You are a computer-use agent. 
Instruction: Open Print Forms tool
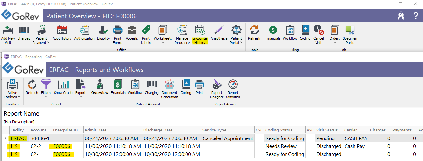click(118, 35)
